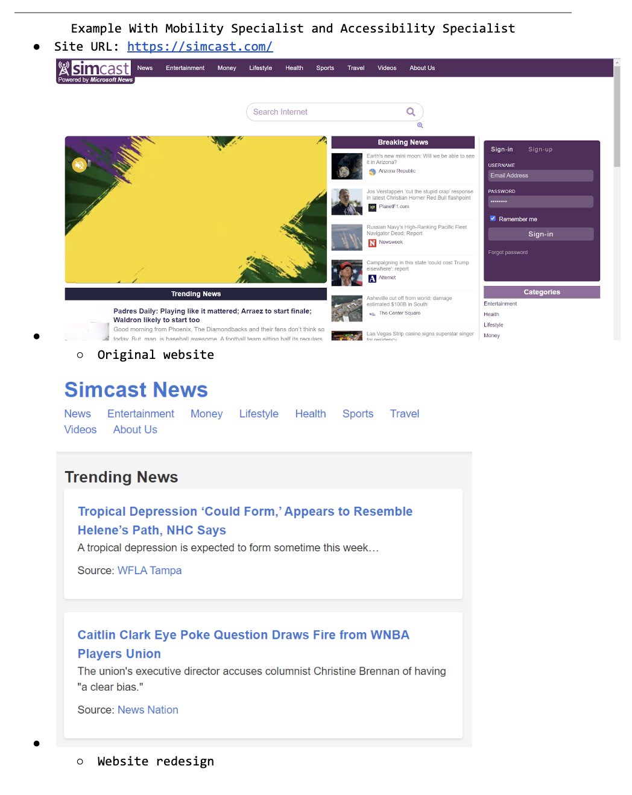The image size is (632, 795).
Task: Click the Breaking News section header
Action: tap(403, 142)
